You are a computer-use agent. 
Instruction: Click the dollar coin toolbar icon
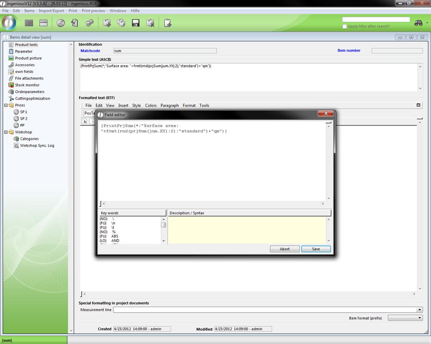click(x=61, y=23)
